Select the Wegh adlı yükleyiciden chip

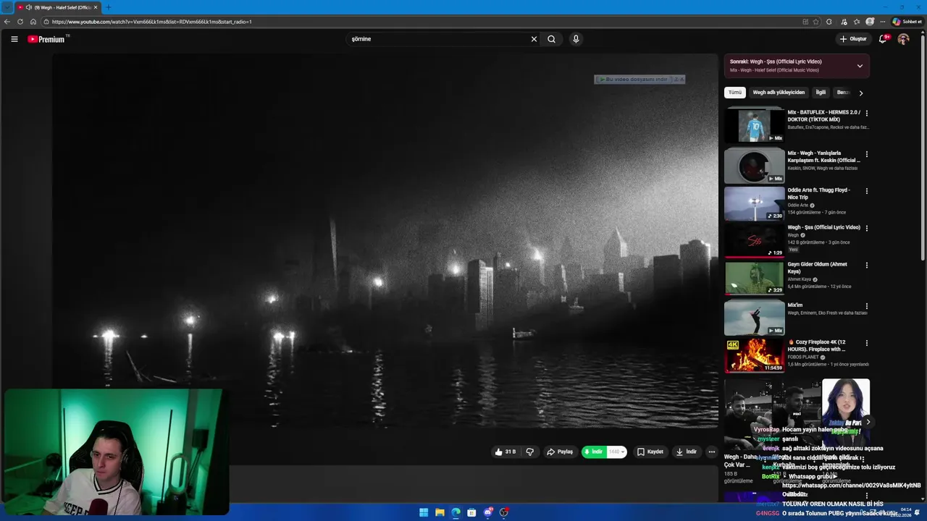[779, 93]
